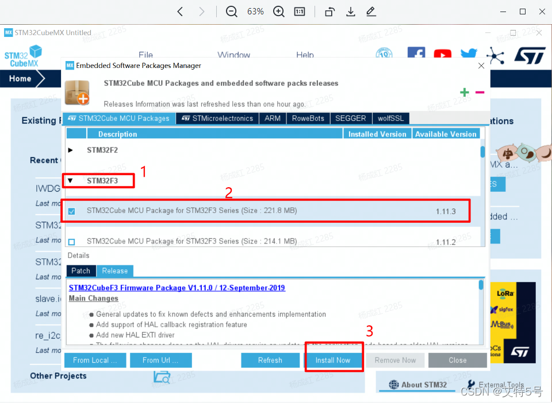Rotate the image in viewer
Viewport: 552px width, 403px height.
pos(330,12)
